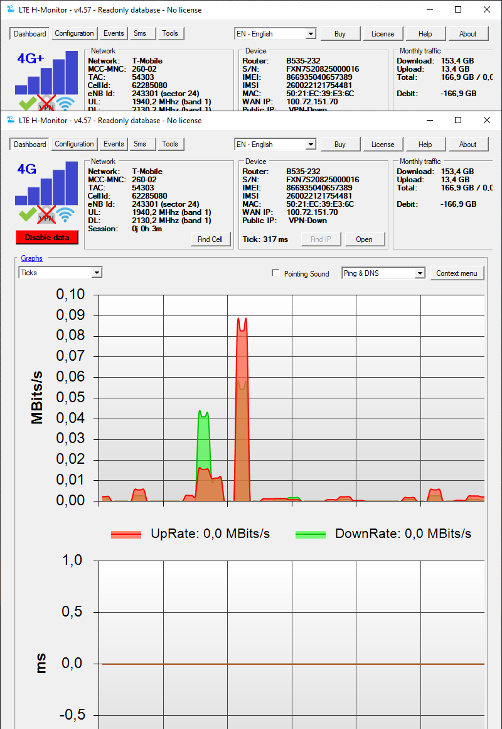Click the eNB Id 243301 (sector 24) in front window
Image resolution: width=502 pixels, height=729 pixels.
pyautogui.click(x=166, y=204)
